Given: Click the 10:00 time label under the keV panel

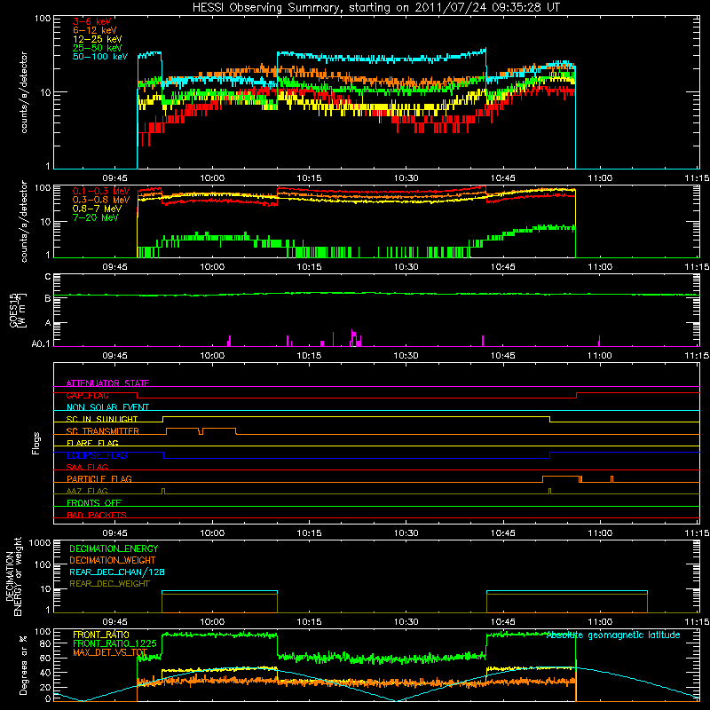Looking at the screenshot, I should pos(212,178).
